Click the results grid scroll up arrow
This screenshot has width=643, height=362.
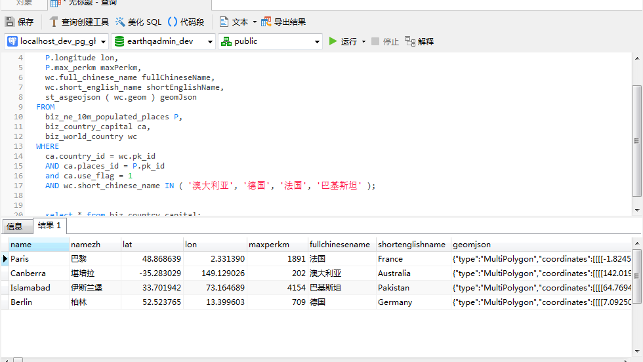[637, 243]
